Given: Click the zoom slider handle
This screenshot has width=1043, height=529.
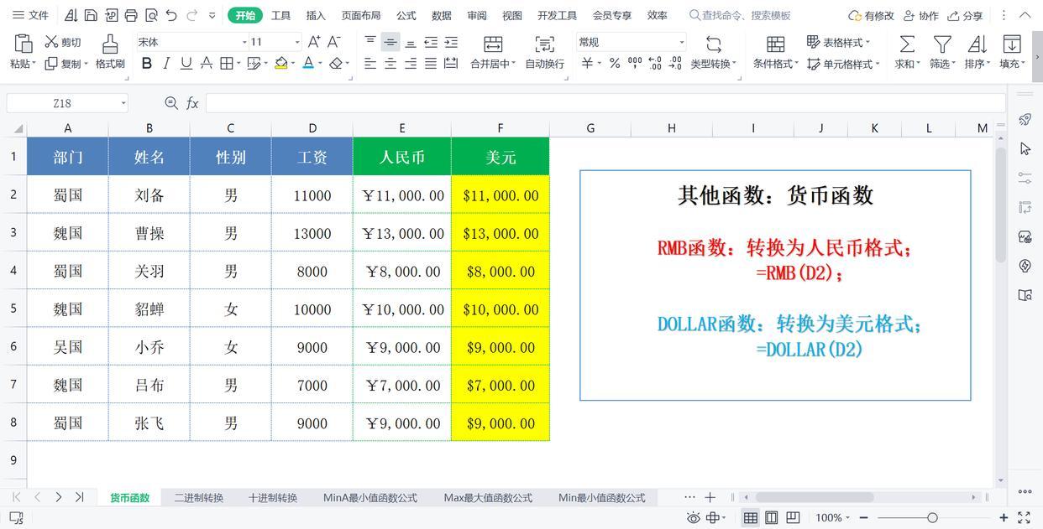Looking at the screenshot, I should 932,518.
